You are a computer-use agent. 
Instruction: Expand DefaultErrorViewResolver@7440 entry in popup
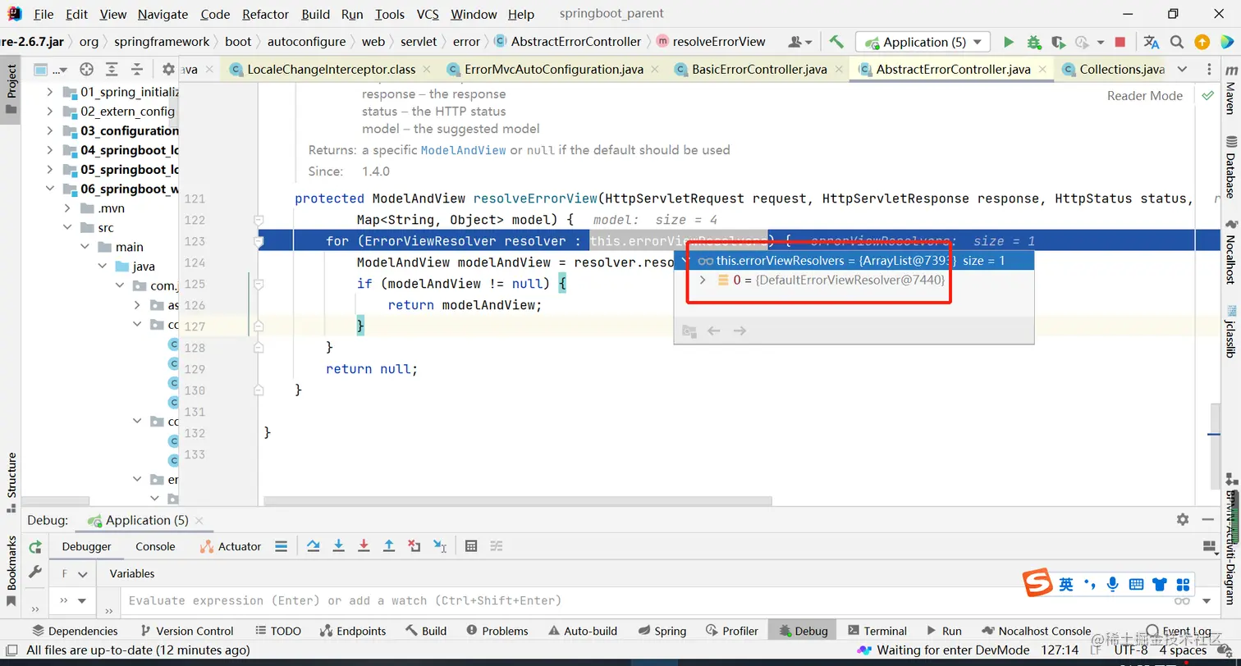(x=703, y=281)
